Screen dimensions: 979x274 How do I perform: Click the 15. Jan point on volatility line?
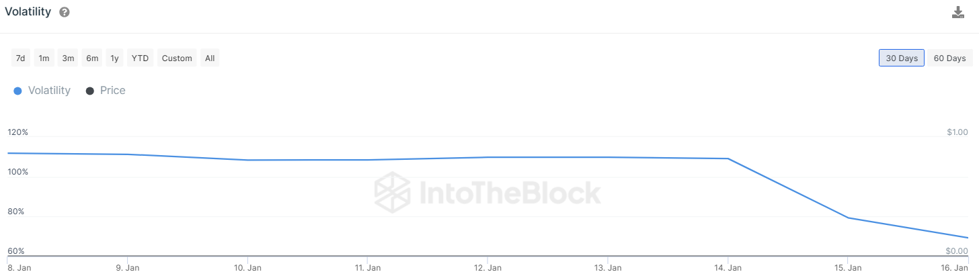[848, 218]
